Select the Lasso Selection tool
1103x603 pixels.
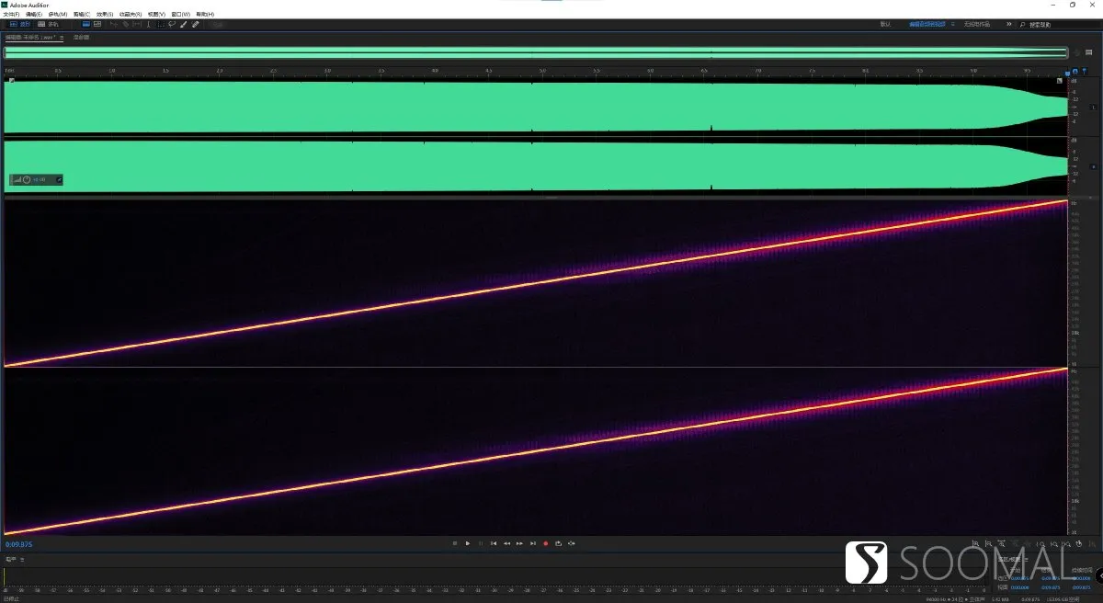(171, 24)
